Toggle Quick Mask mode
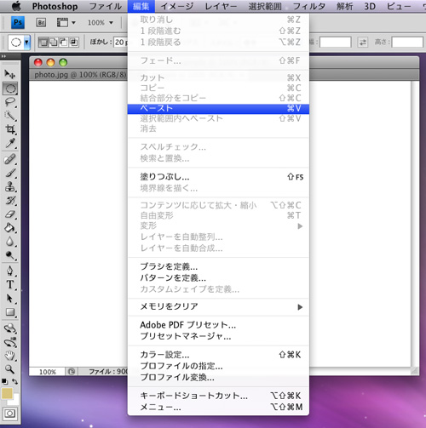The width and height of the screenshot is (426, 428). [x=10, y=414]
